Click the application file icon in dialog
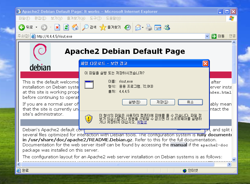 coord(89,84)
